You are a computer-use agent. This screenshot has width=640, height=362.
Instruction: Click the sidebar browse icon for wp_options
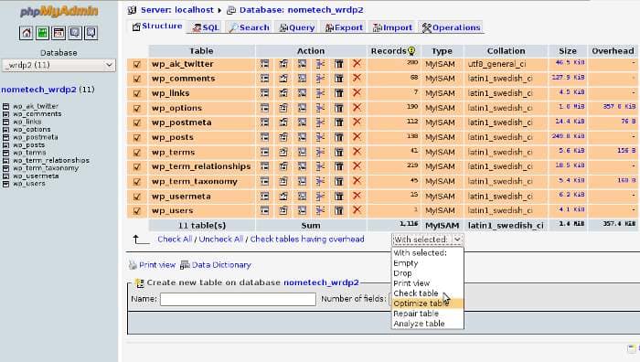[x=5, y=130]
